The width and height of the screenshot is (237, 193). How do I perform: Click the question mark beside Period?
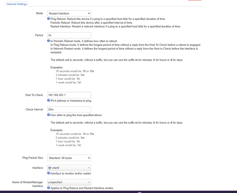[48, 41]
